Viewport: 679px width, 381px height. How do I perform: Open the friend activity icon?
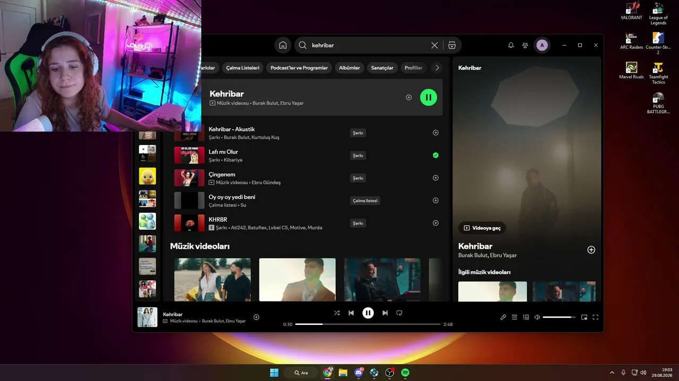tap(525, 46)
